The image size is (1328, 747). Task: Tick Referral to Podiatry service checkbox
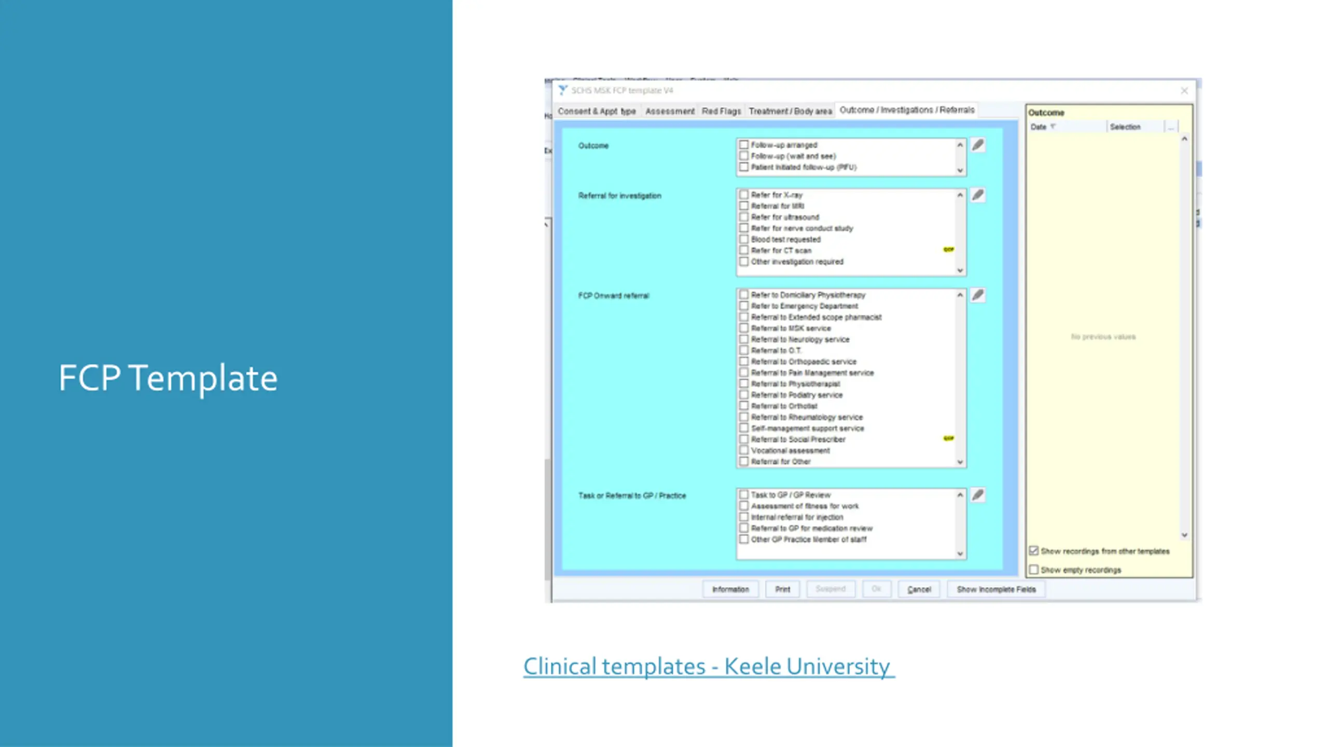pos(744,395)
